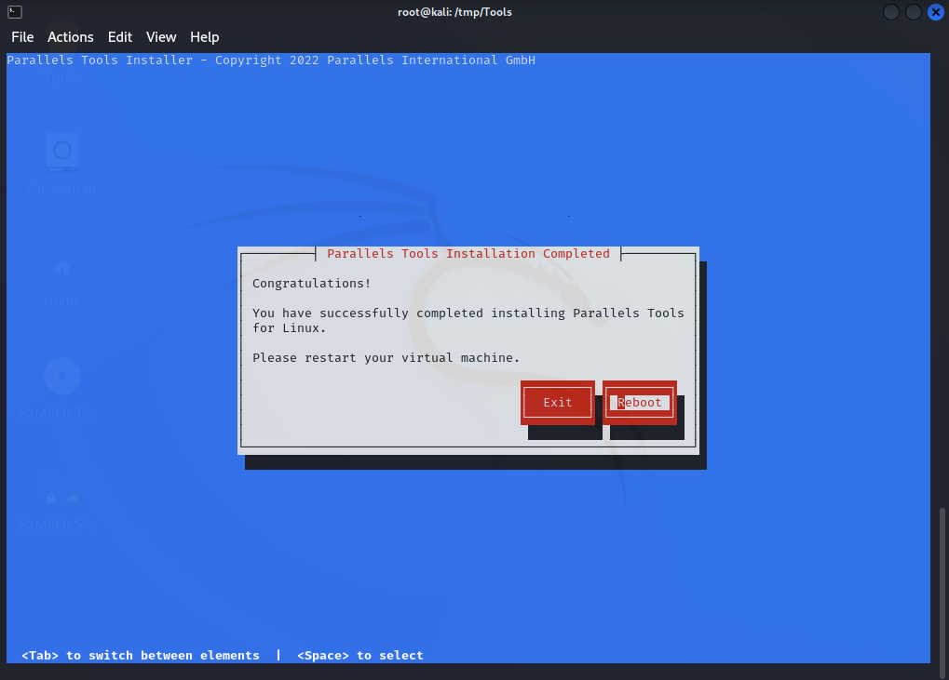Open the View menu

pyautogui.click(x=161, y=37)
